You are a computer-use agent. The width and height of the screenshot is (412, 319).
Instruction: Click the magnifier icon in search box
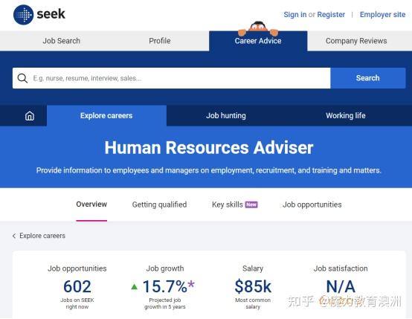tap(22, 78)
